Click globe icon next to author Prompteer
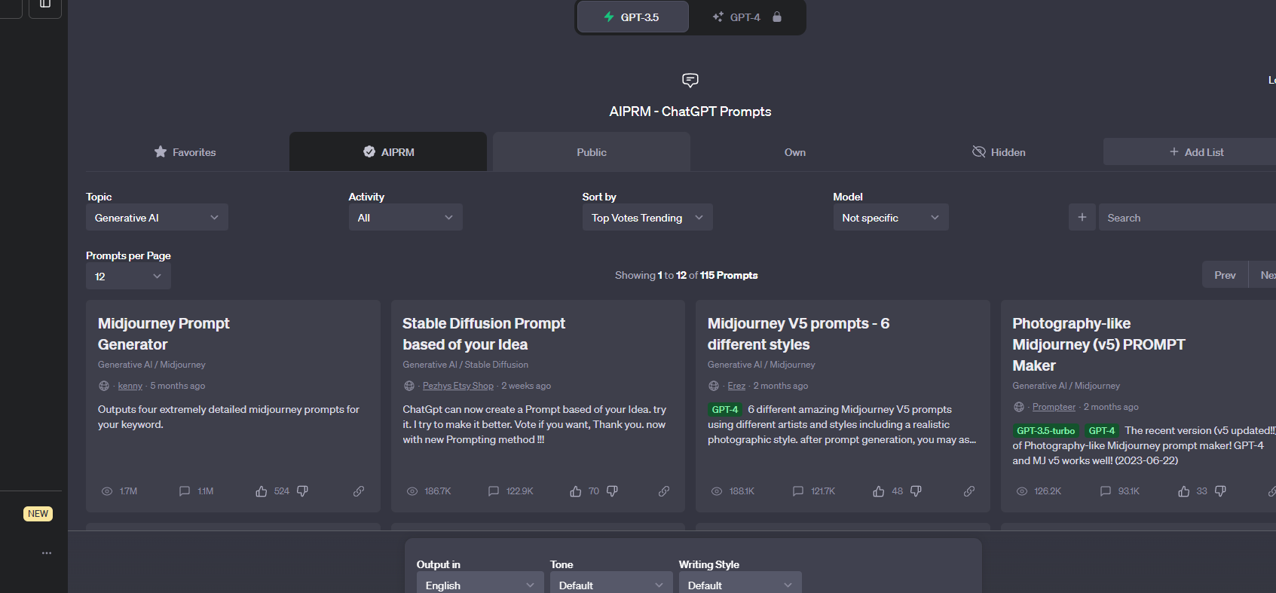 [1019, 407]
